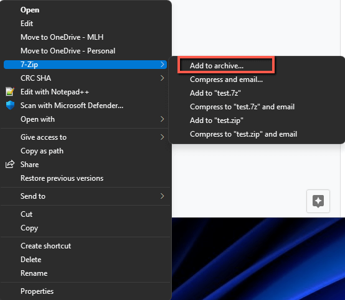Choose Move to OneDrive - Personal
Viewport: 345px width, 300px height.
click(68, 51)
